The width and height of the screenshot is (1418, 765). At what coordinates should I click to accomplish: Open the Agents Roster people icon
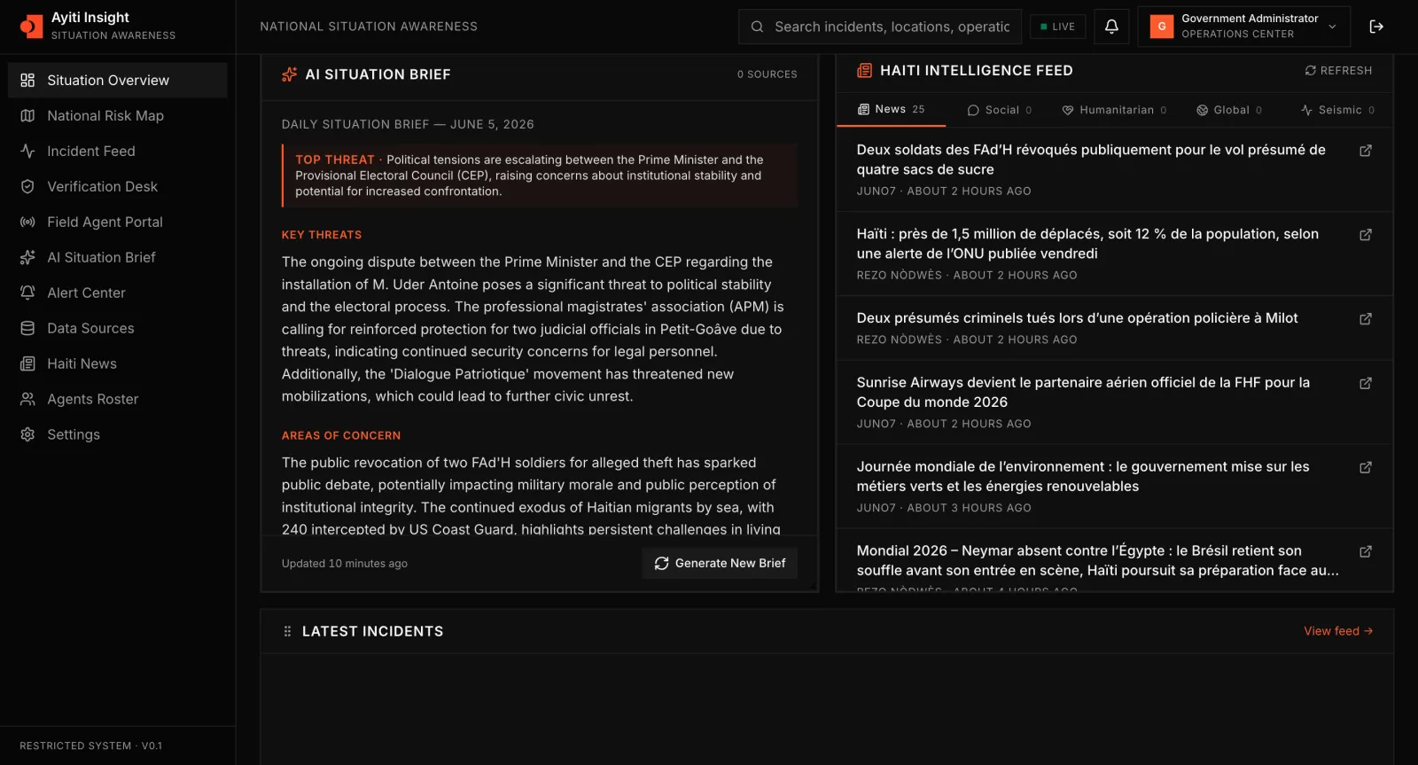tap(27, 399)
